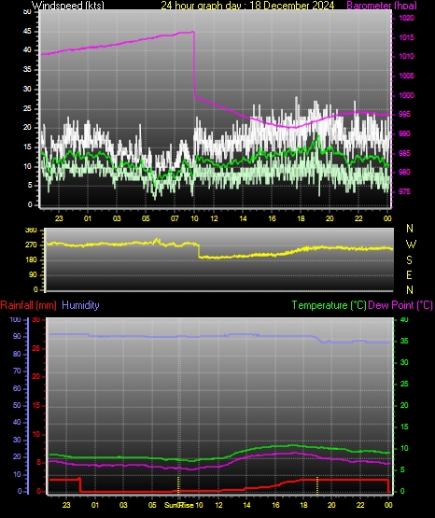Click the Temperature (°C) legend label
The width and height of the screenshot is (435, 518).
[x=329, y=305]
